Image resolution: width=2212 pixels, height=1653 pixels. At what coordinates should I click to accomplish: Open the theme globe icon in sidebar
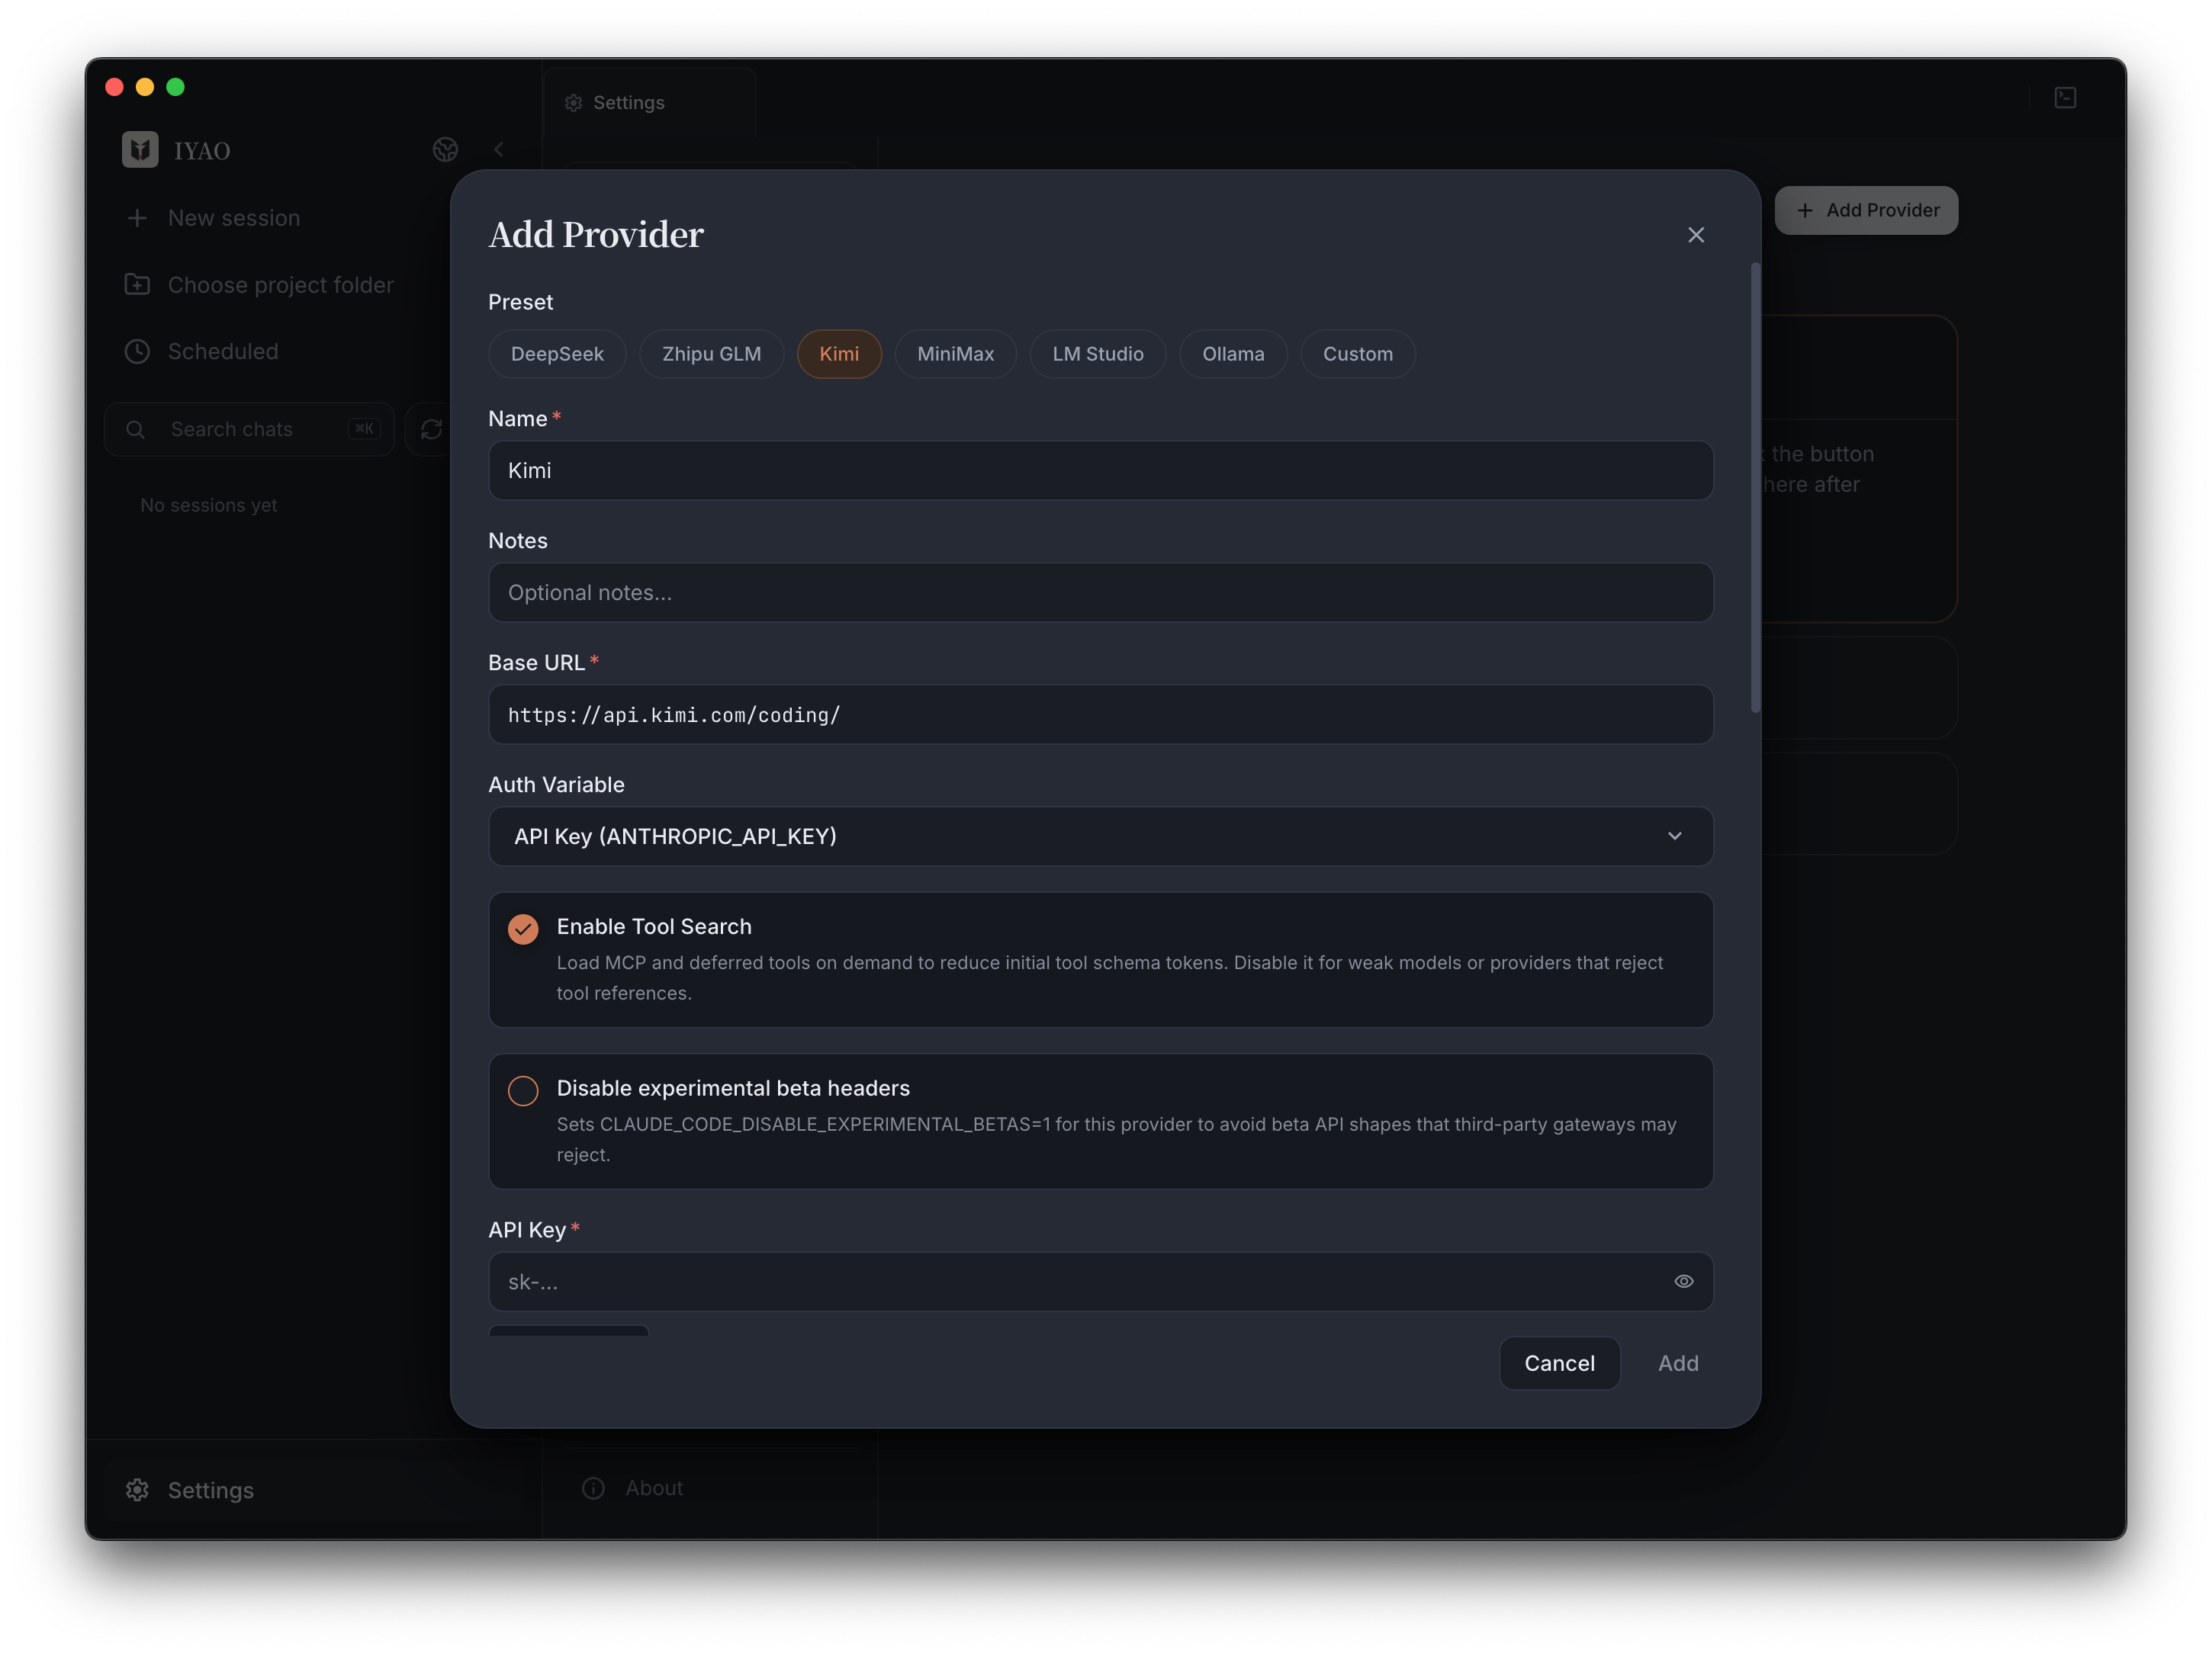(x=445, y=150)
